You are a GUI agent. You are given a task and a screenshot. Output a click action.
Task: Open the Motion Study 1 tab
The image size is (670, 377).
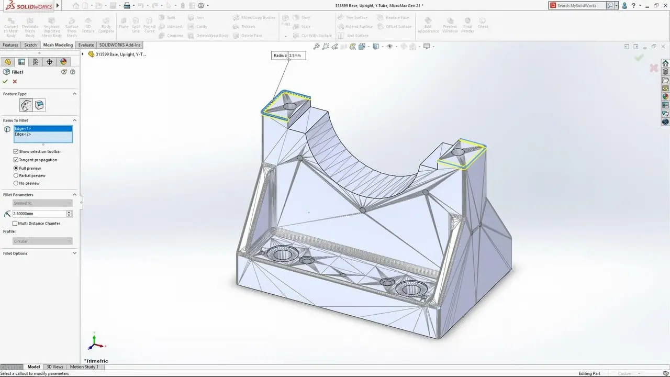click(x=84, y=367)
